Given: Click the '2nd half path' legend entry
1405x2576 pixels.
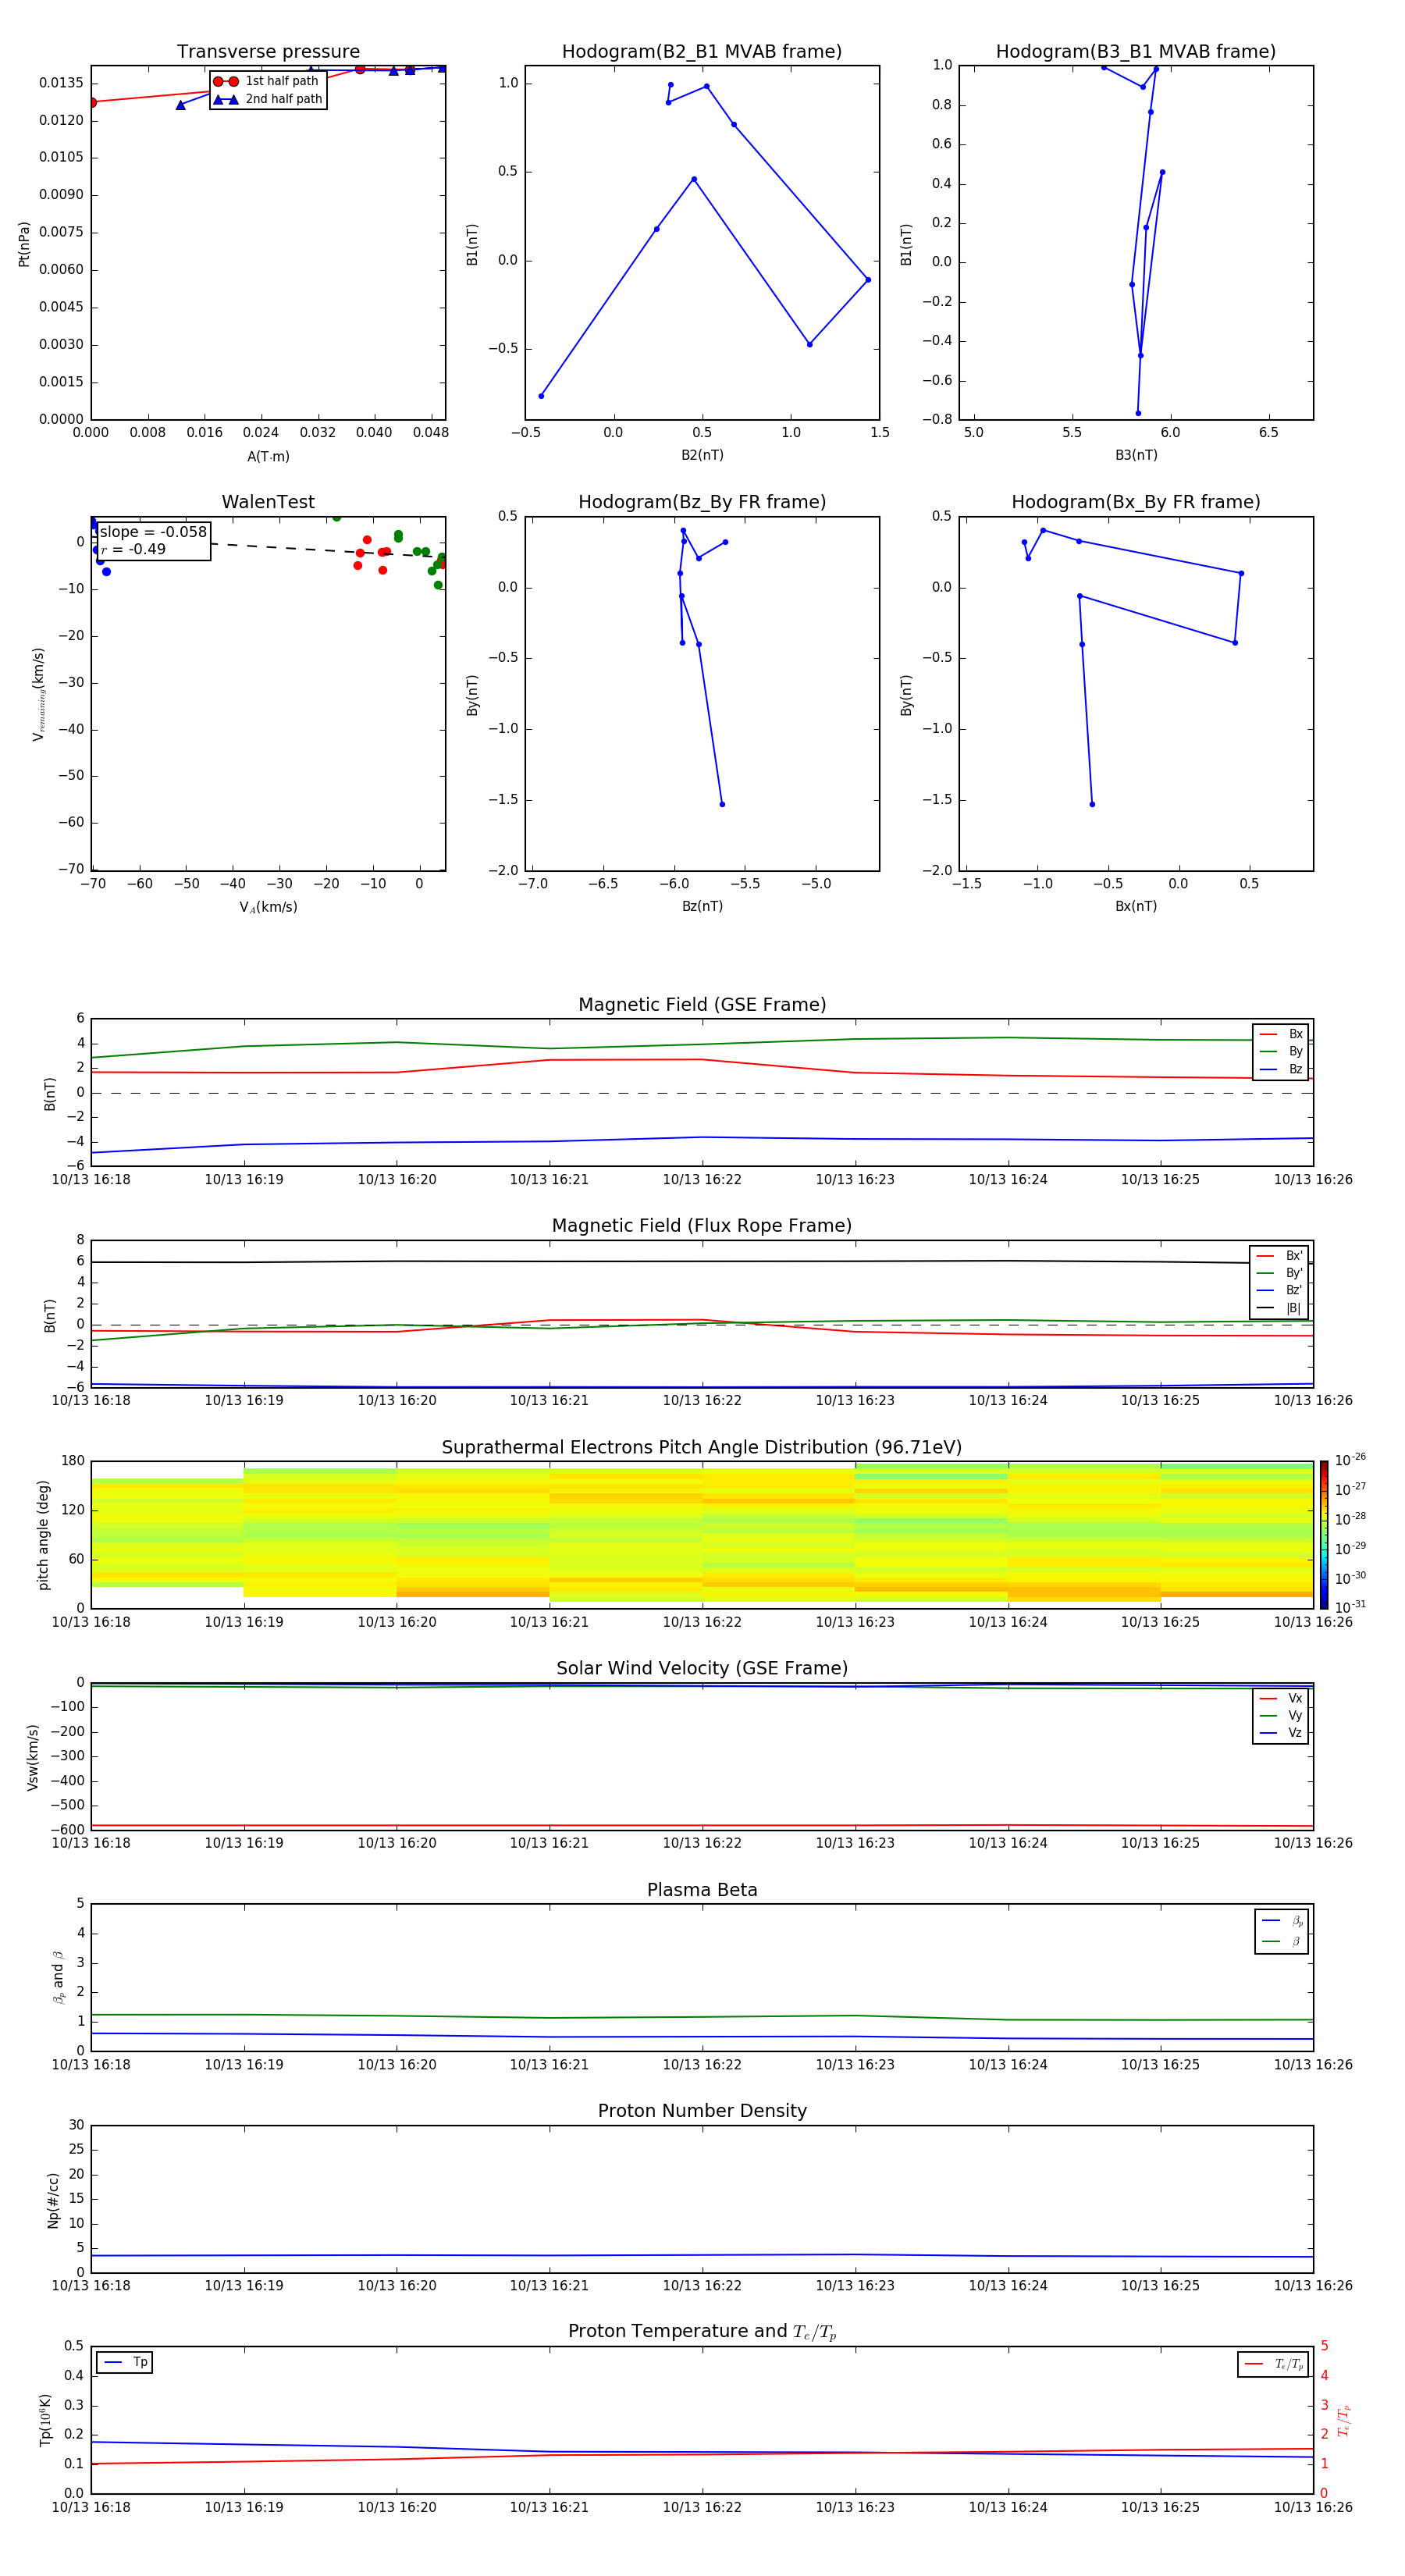Looking at the screenshot, I should (x=268, y=99).
